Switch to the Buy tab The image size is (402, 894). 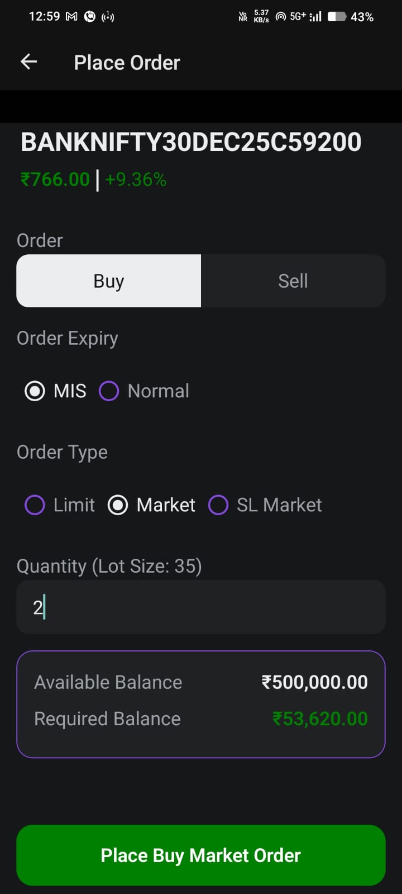coord(109,281)
